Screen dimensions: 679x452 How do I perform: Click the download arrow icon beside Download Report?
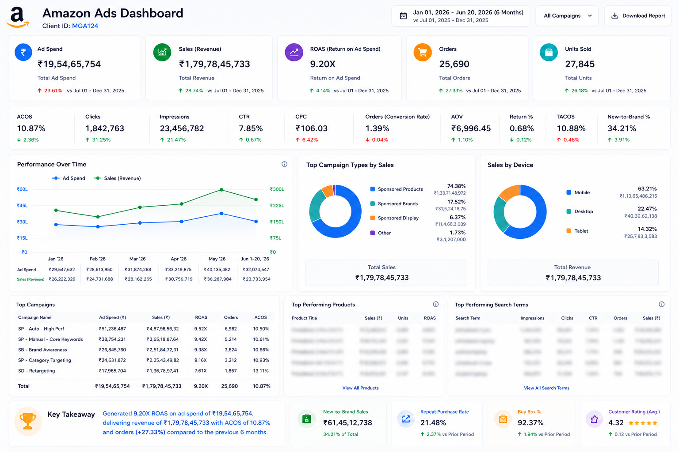pyautogui.click(x=614, y=16)
